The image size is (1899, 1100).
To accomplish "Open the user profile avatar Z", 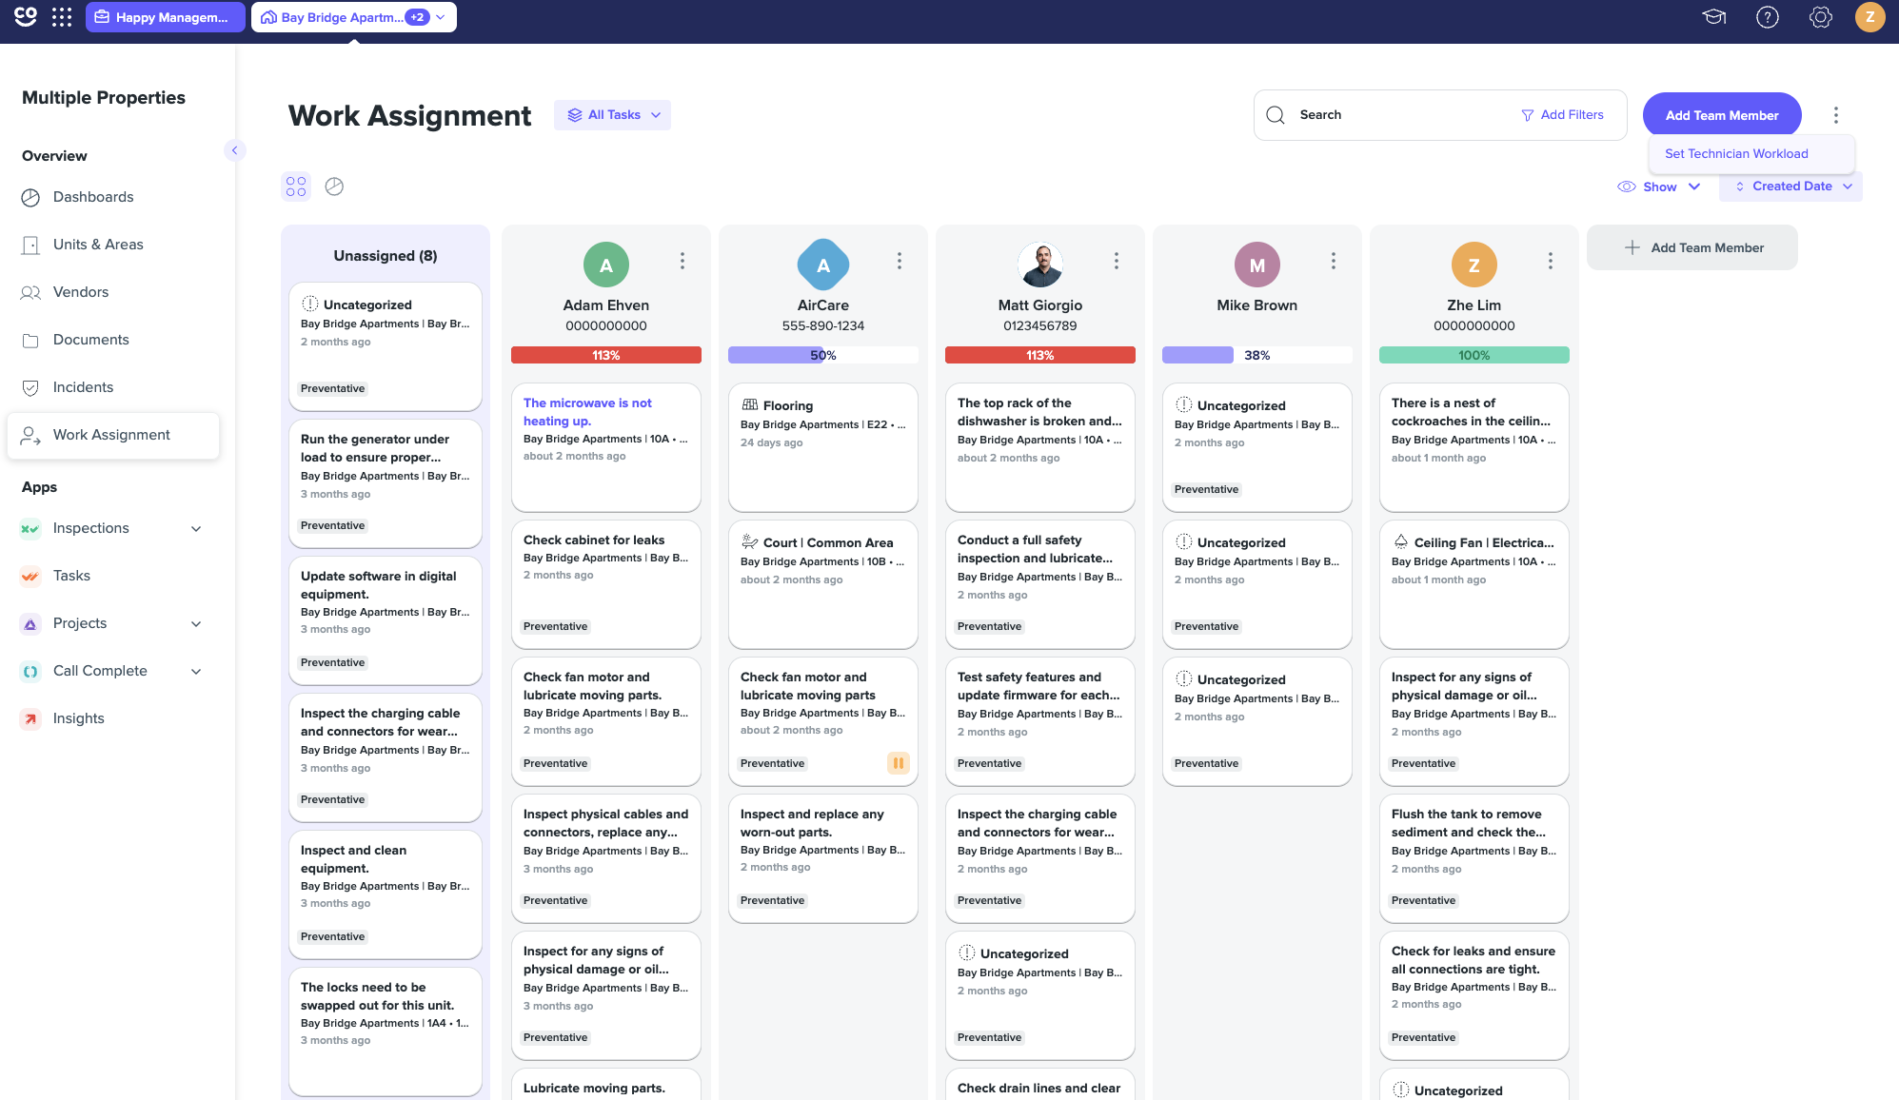I will coord(1869,17).
